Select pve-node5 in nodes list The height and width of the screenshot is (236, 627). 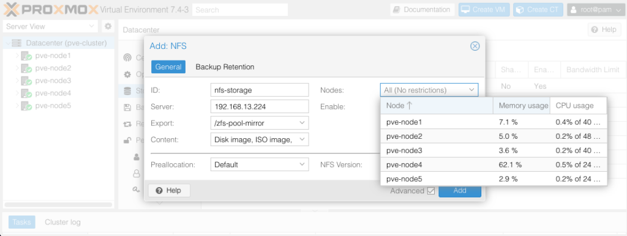[x=494, y=179]
